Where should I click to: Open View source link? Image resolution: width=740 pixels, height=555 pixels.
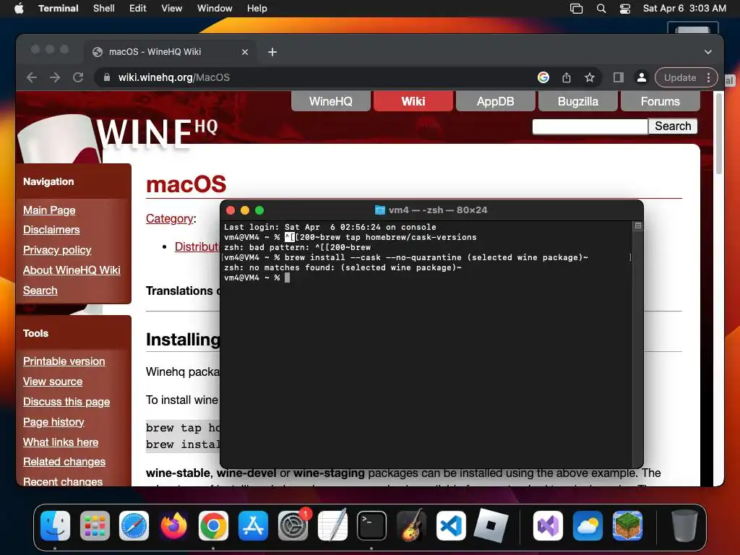point(53,382)
